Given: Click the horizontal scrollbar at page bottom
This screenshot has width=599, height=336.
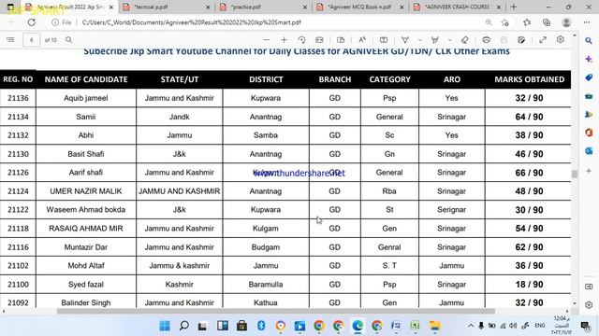Looking at the screenshot, I should (276, 311).
